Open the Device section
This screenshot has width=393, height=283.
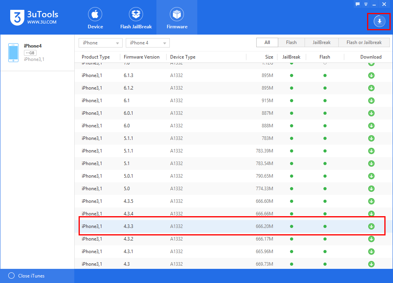(x=95, y=18)
